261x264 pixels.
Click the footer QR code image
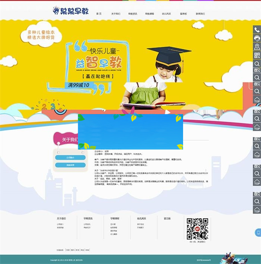pyautogui.click(x=197, y=229)
